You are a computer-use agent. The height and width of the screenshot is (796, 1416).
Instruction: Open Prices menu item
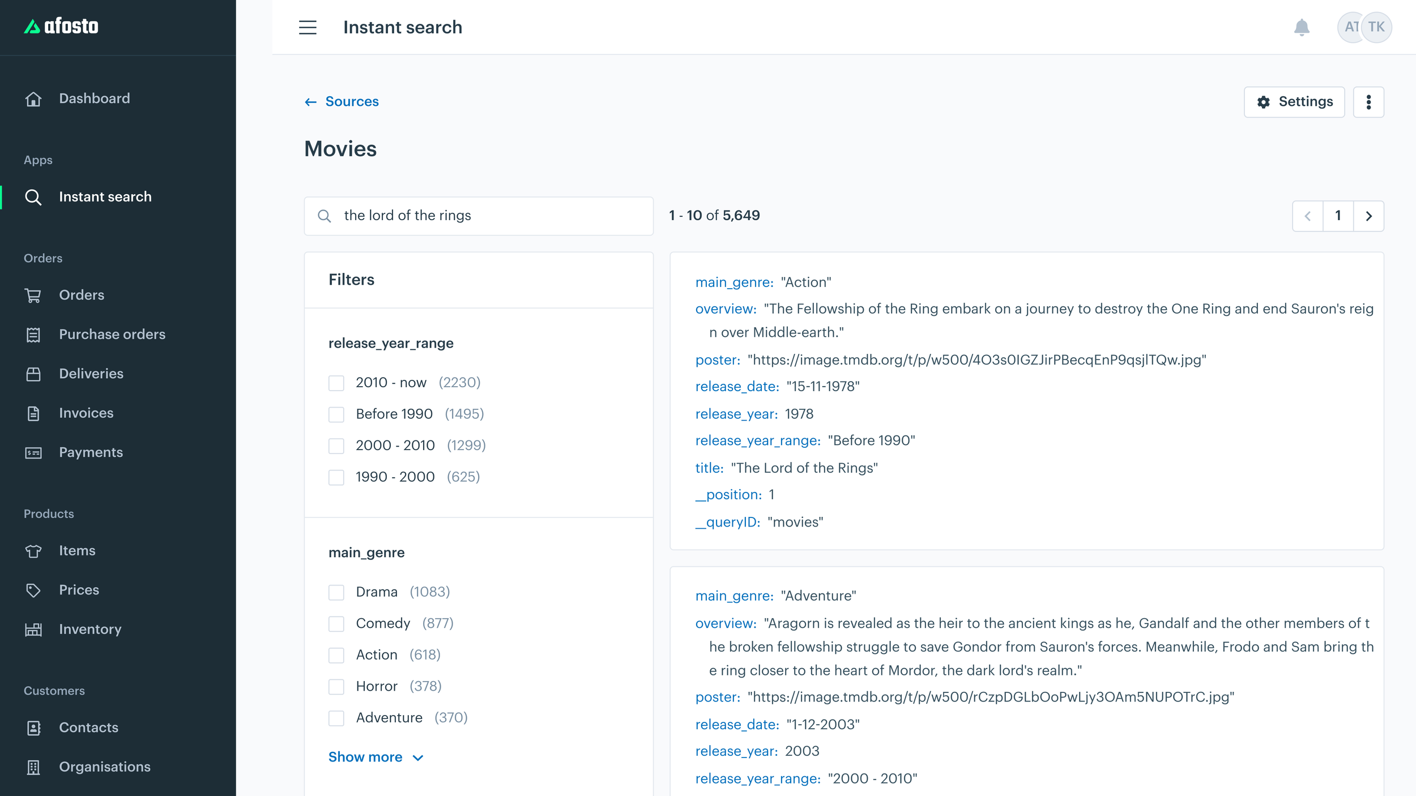coord(79,590)
